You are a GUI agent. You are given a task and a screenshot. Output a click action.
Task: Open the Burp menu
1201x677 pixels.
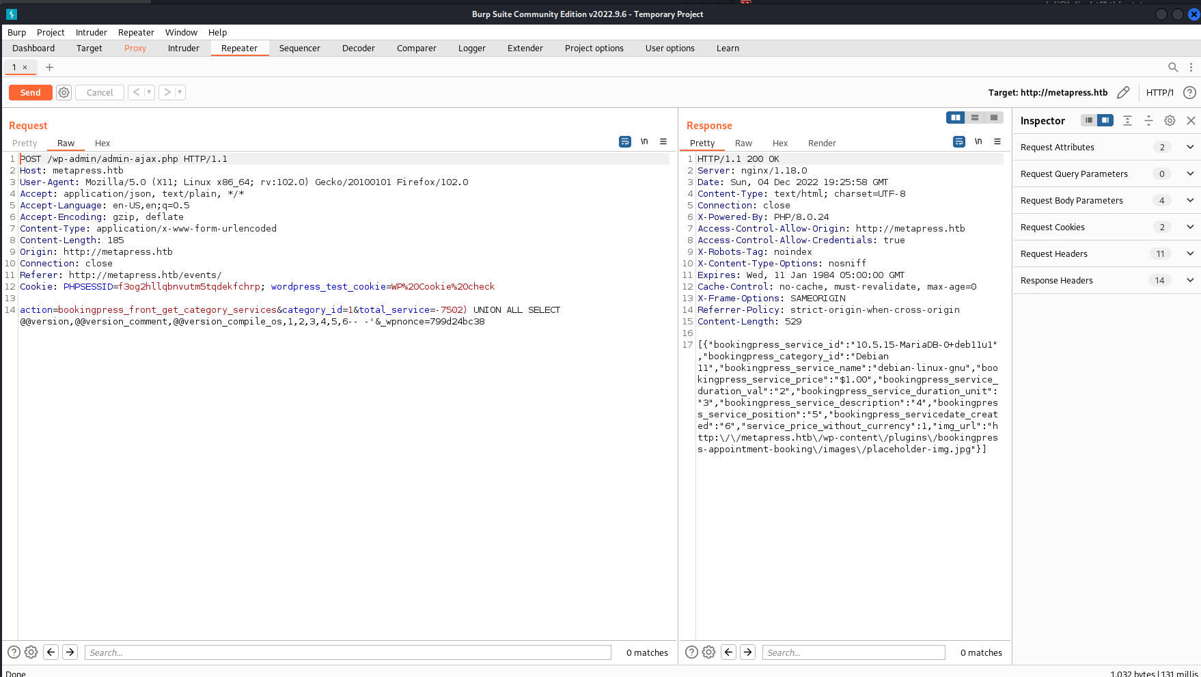click(x=16, y=32)
